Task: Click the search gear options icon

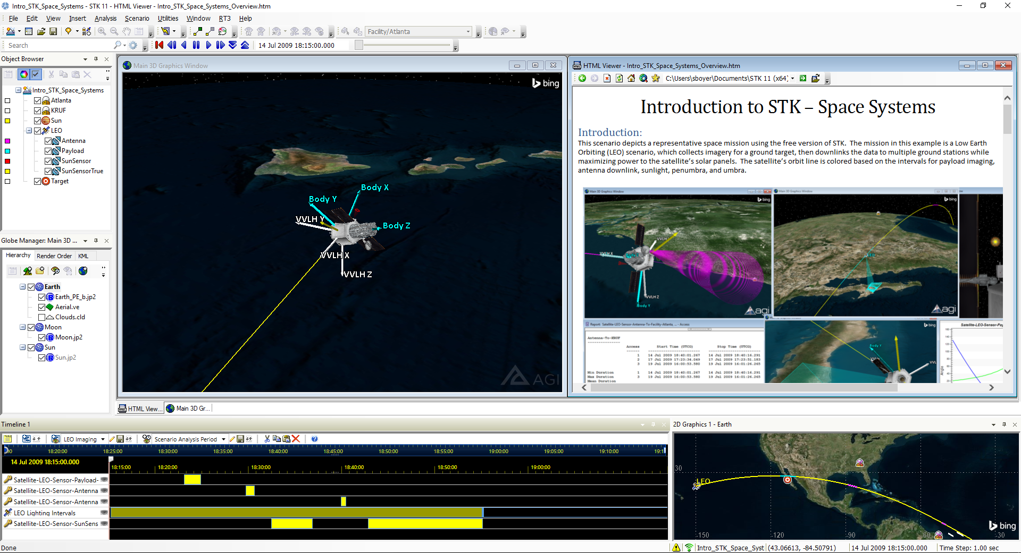Action: [x=132, y=45]
